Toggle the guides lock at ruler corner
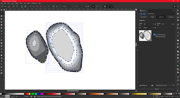The image size is (180, 98). pyautogui.click(x=4, y=10)
